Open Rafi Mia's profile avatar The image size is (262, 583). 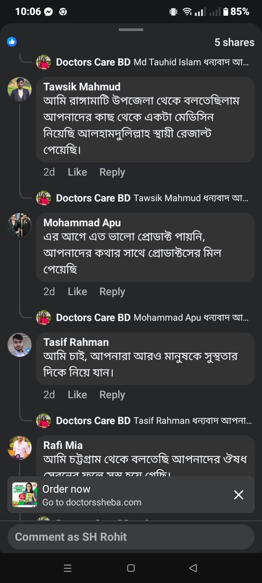(20, 448)
